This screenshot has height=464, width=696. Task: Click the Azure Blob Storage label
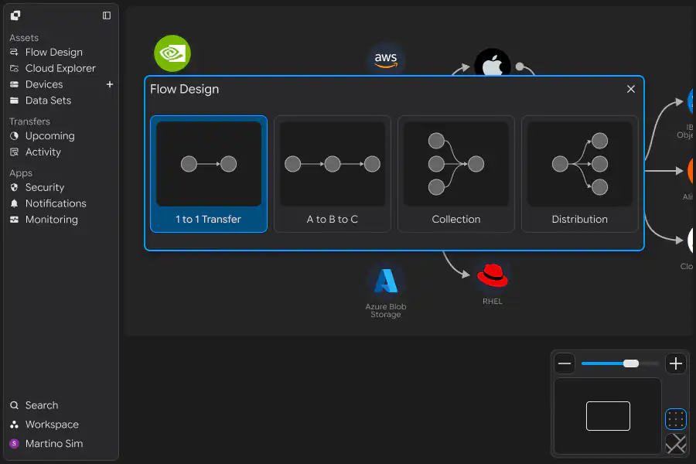386,310
